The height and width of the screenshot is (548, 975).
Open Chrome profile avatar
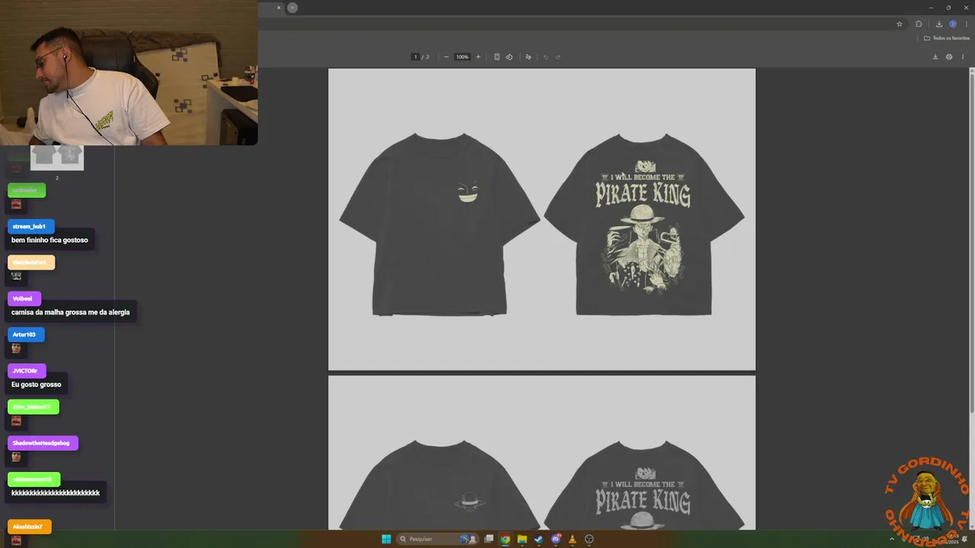[953, 24]
